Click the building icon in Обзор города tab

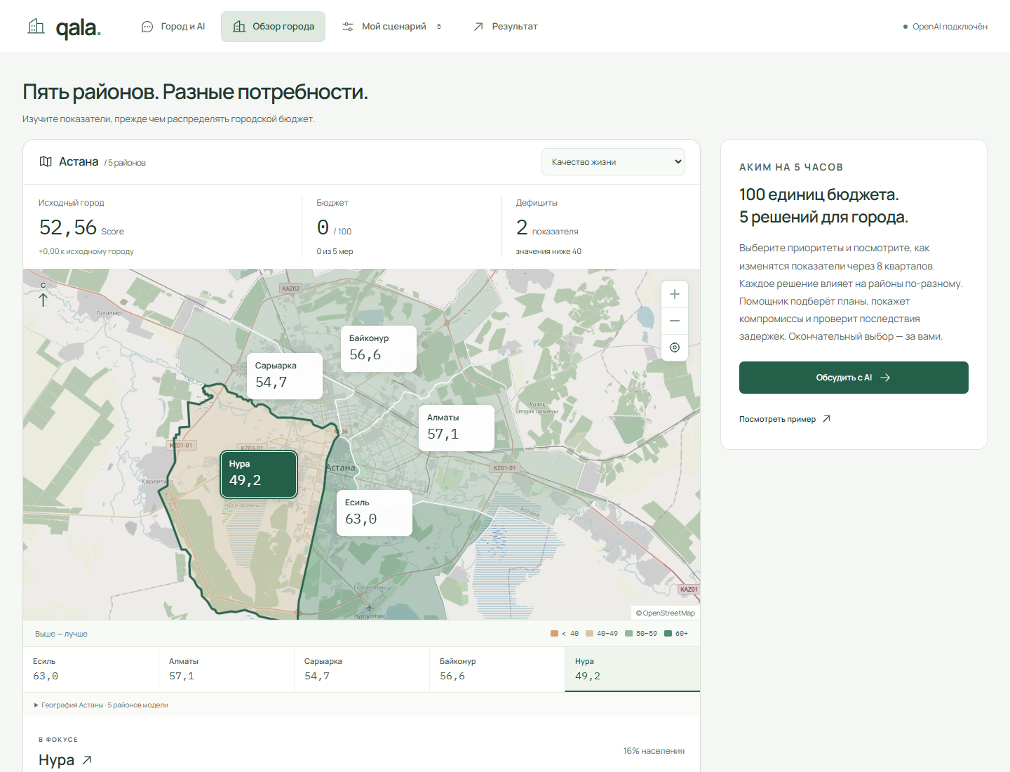tap(239, 27)
